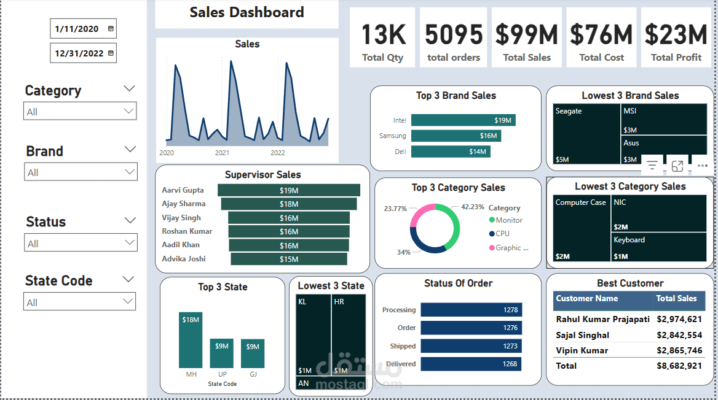This screenshot has width=718, height=400.
Task: Select the Dell $14M bar
Action: 451,152
